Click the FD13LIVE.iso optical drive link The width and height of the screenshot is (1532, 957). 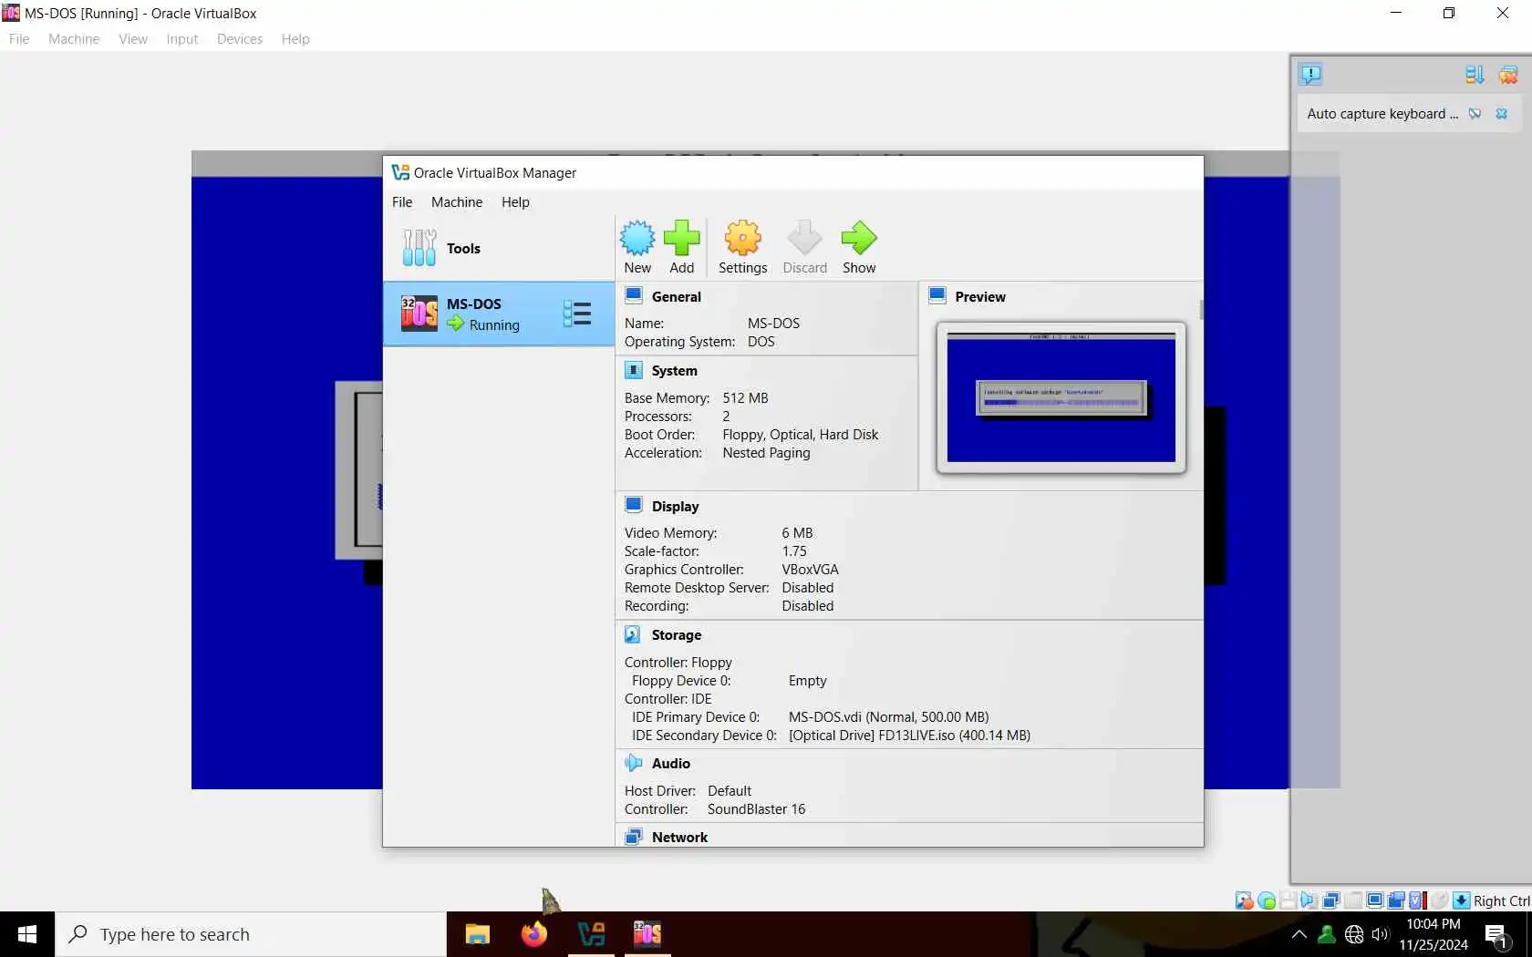click(x=909, y=736)
